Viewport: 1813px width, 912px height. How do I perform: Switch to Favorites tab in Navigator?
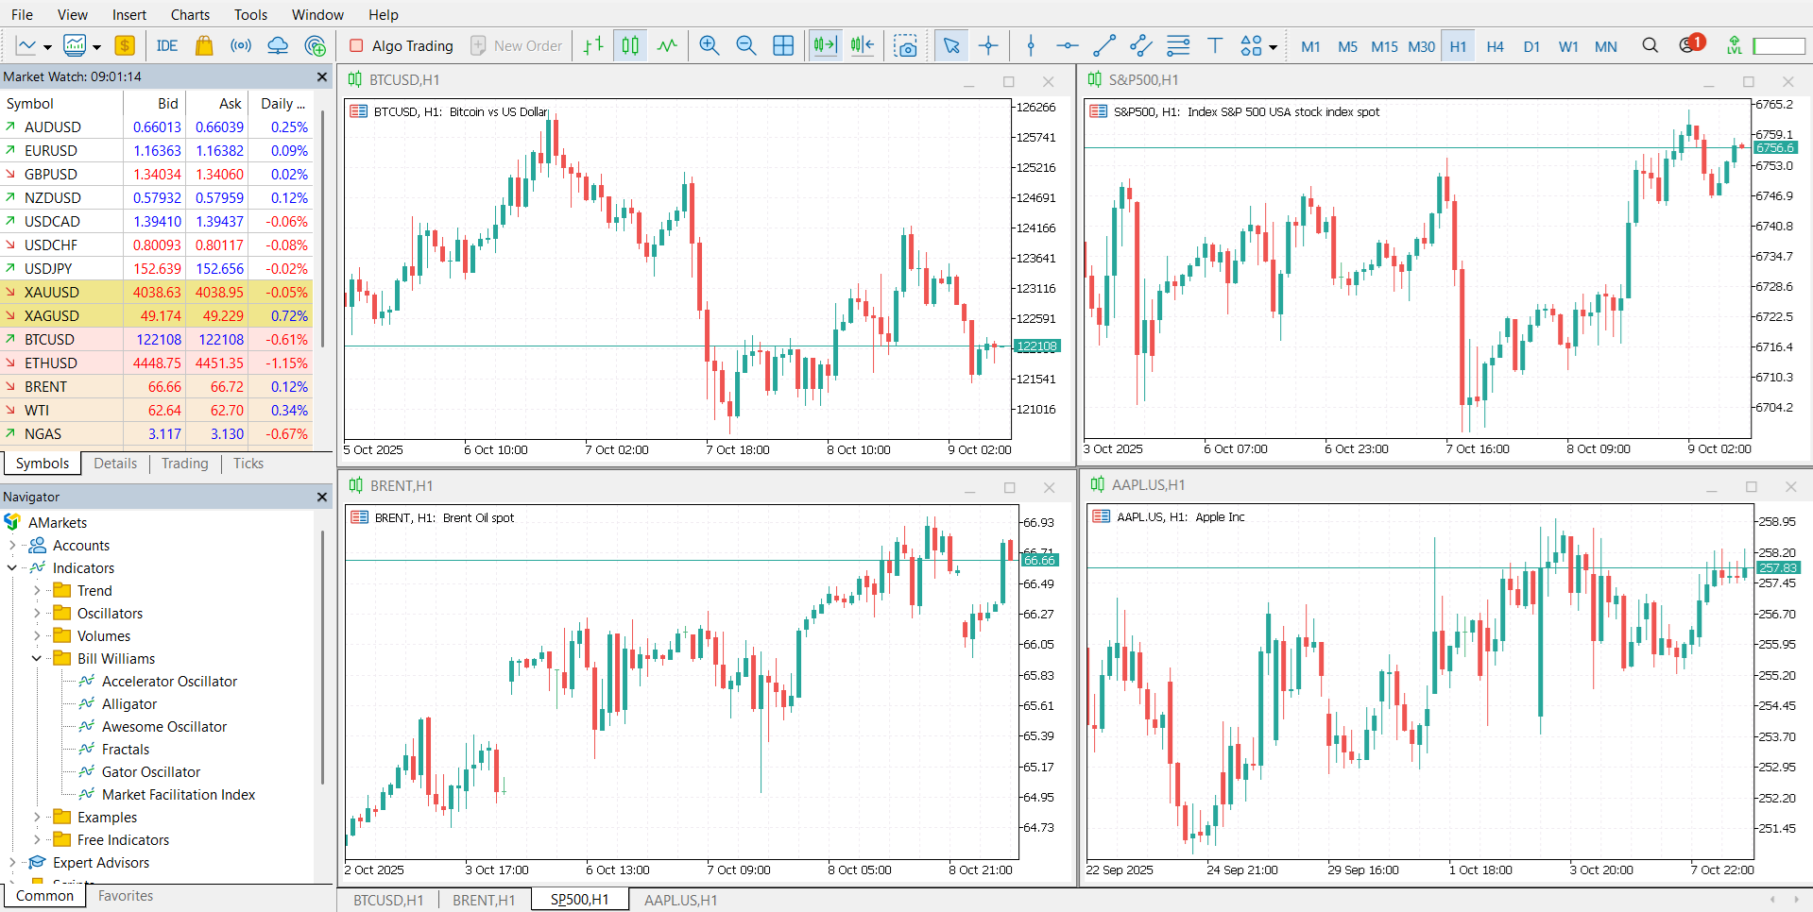tap(126, 896)
